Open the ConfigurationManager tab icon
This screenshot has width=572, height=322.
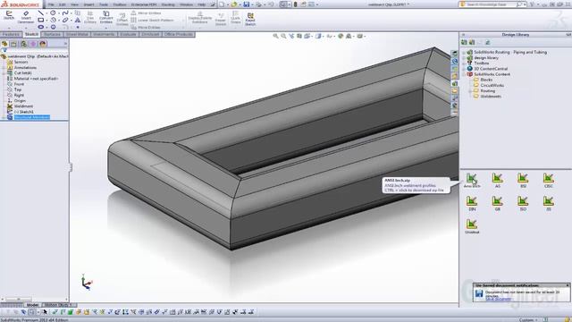pyautogui.click(x=24, y=44)
